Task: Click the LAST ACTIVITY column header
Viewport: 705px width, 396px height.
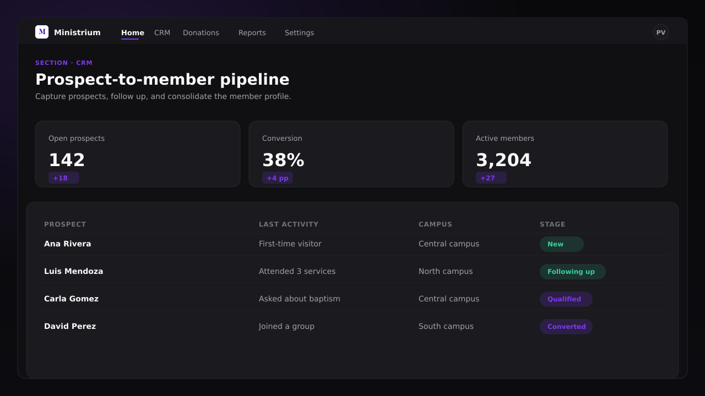Action: pyautogui.click(x=289, y=224)
